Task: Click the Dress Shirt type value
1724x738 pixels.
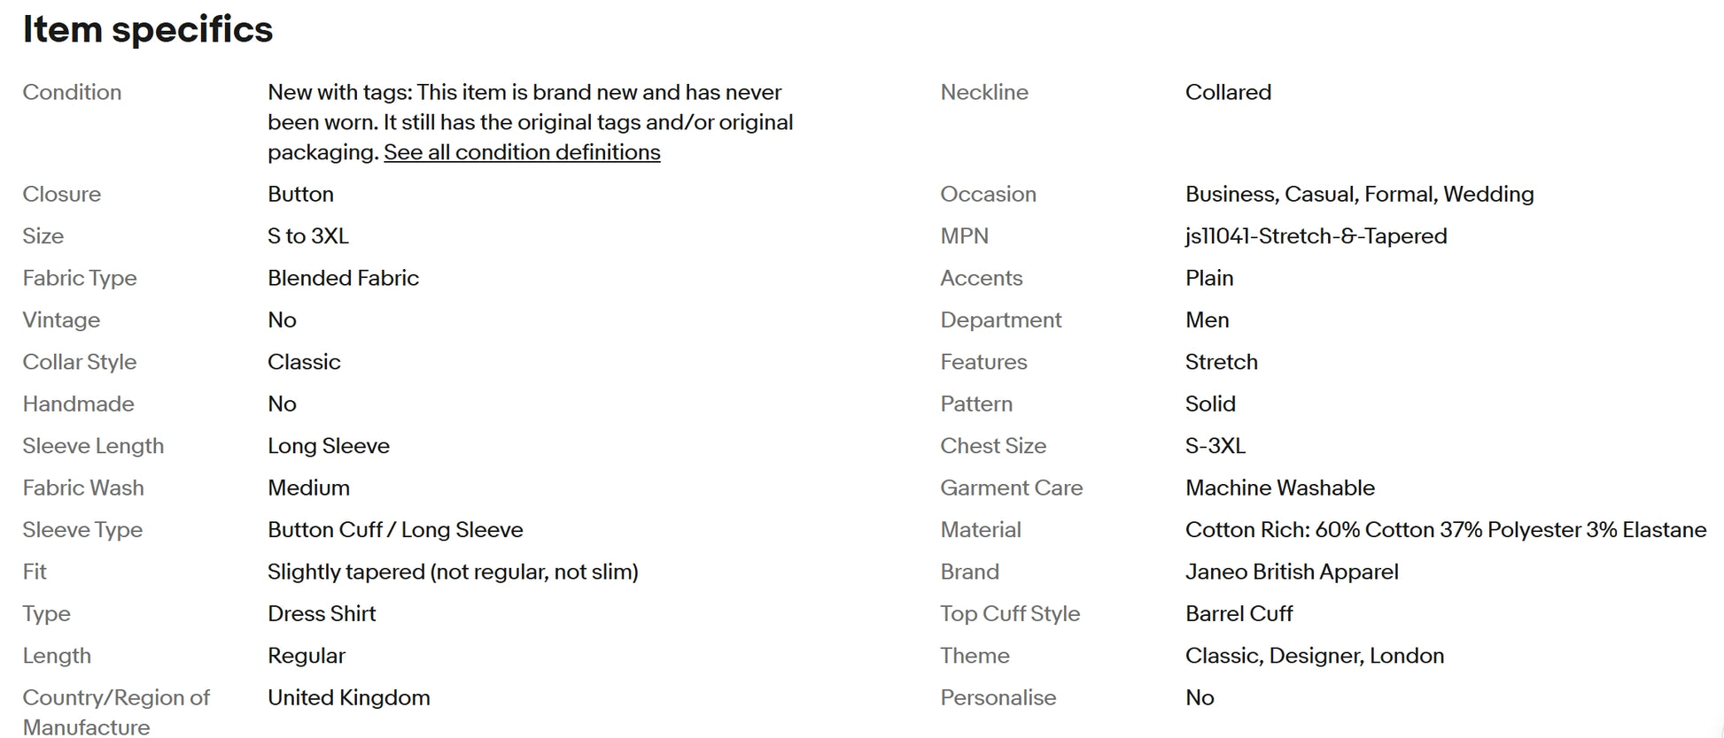Action: [x=322, y=613]
